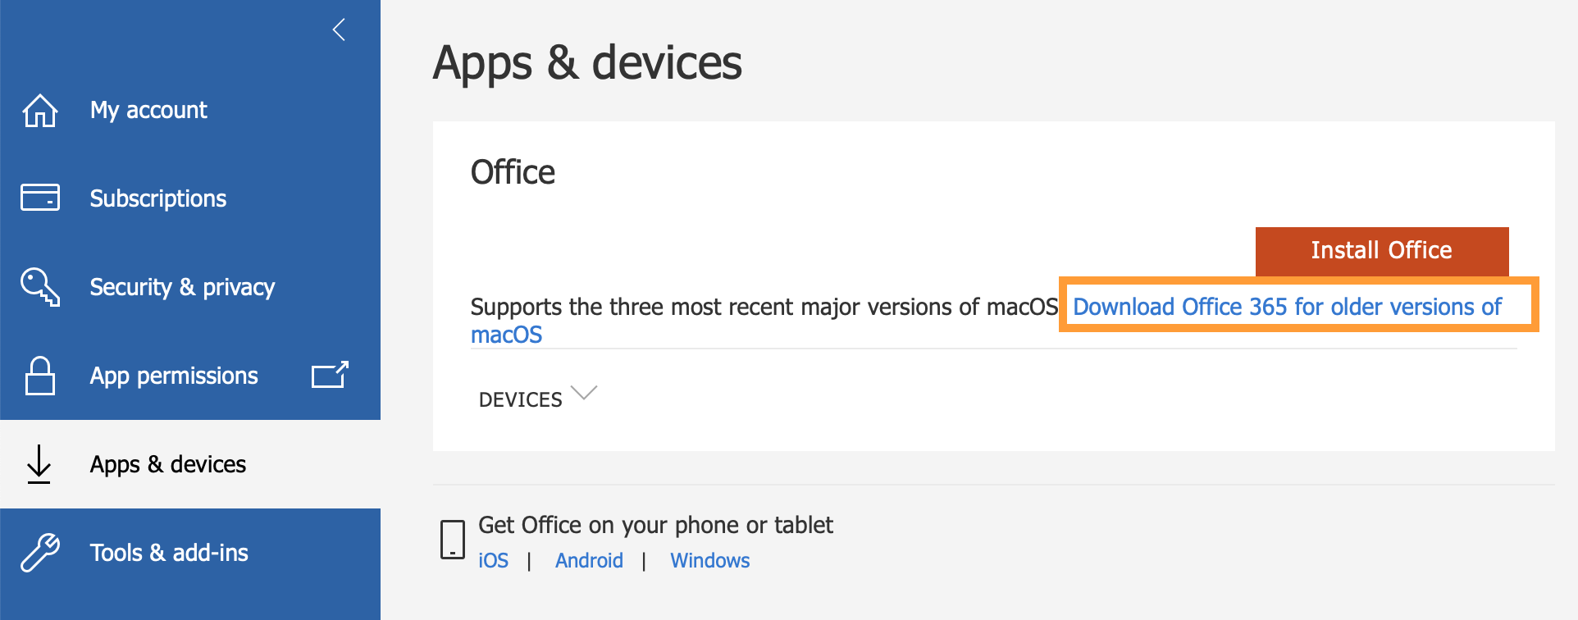Open My account in the sidebar
1578x620 pixels.
pos(148,110)
